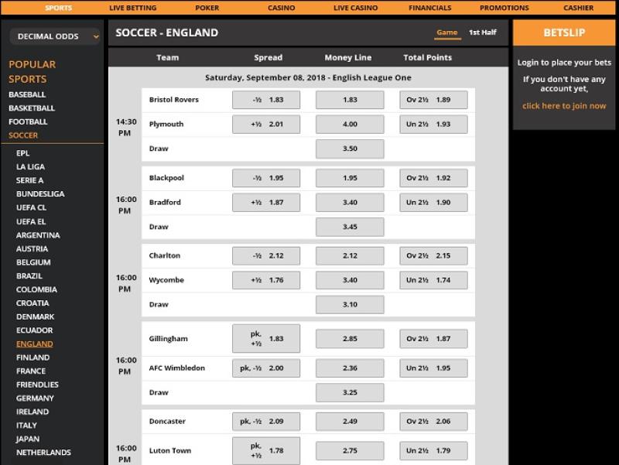Bet Over 2½ at 1.92 for Blackpool match
Image resolution: width=619 pixels, height=465 pixels.
(x=433, y=178)
